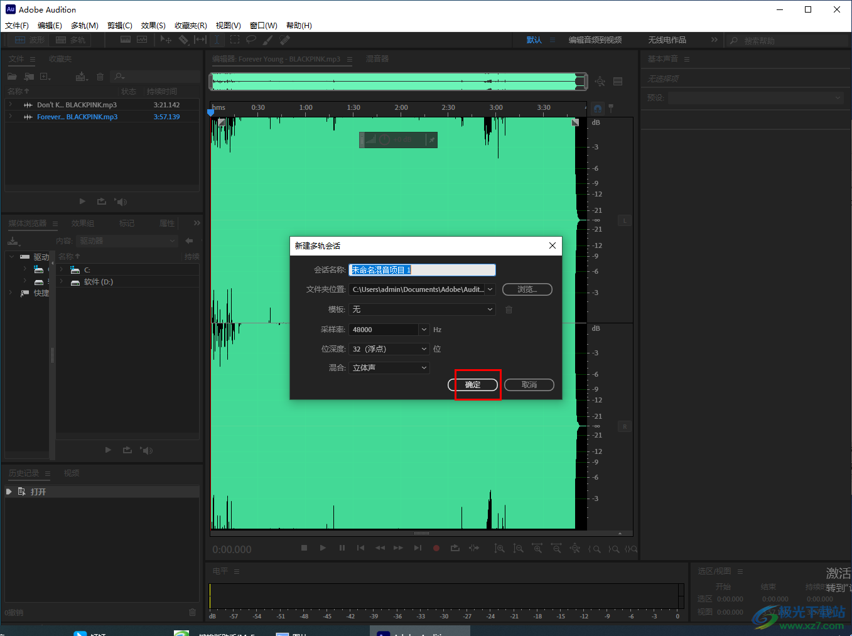The image size is (852, 636).
Task: Open the 位深度 dropdown showing 32 (浮点)
Action: click(389, 349)
